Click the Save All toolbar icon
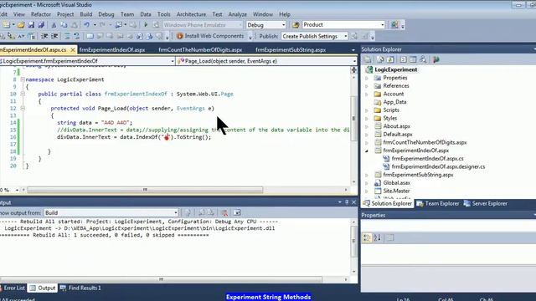The width and height of the screenshot is (536, 301). (x=41, y=25)
